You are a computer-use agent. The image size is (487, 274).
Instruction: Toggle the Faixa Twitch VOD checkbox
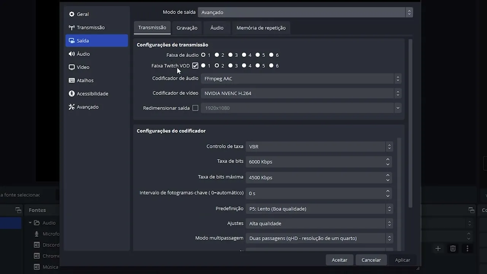[x=195, y=65]
